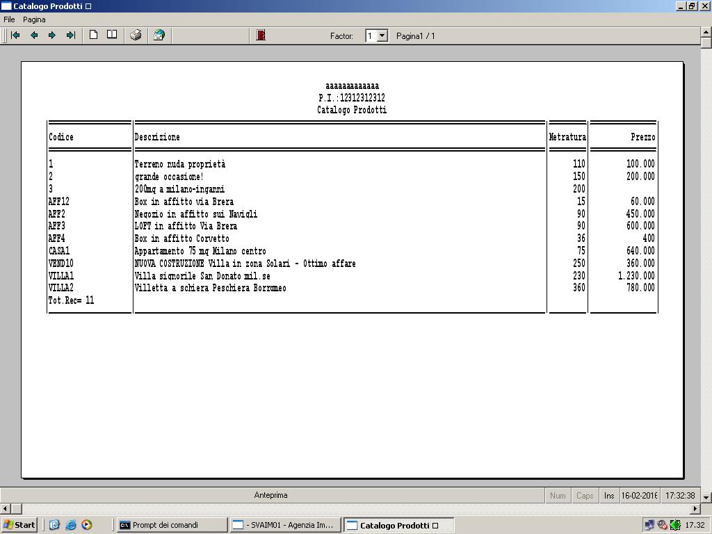Click the next page arrow

pos(52,35)
